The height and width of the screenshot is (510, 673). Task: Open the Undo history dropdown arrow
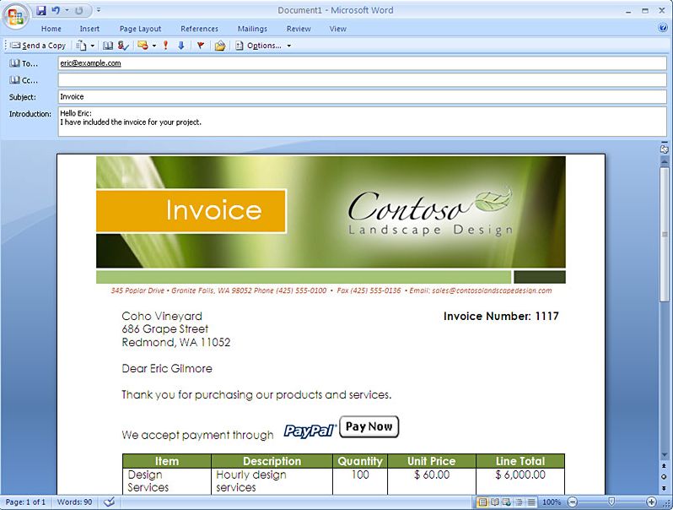tap(67, 10)
